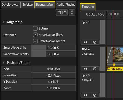123x100 pixels.
Task: Click the open folder icon in Eigenschaften panel
Action: (65, 12)
